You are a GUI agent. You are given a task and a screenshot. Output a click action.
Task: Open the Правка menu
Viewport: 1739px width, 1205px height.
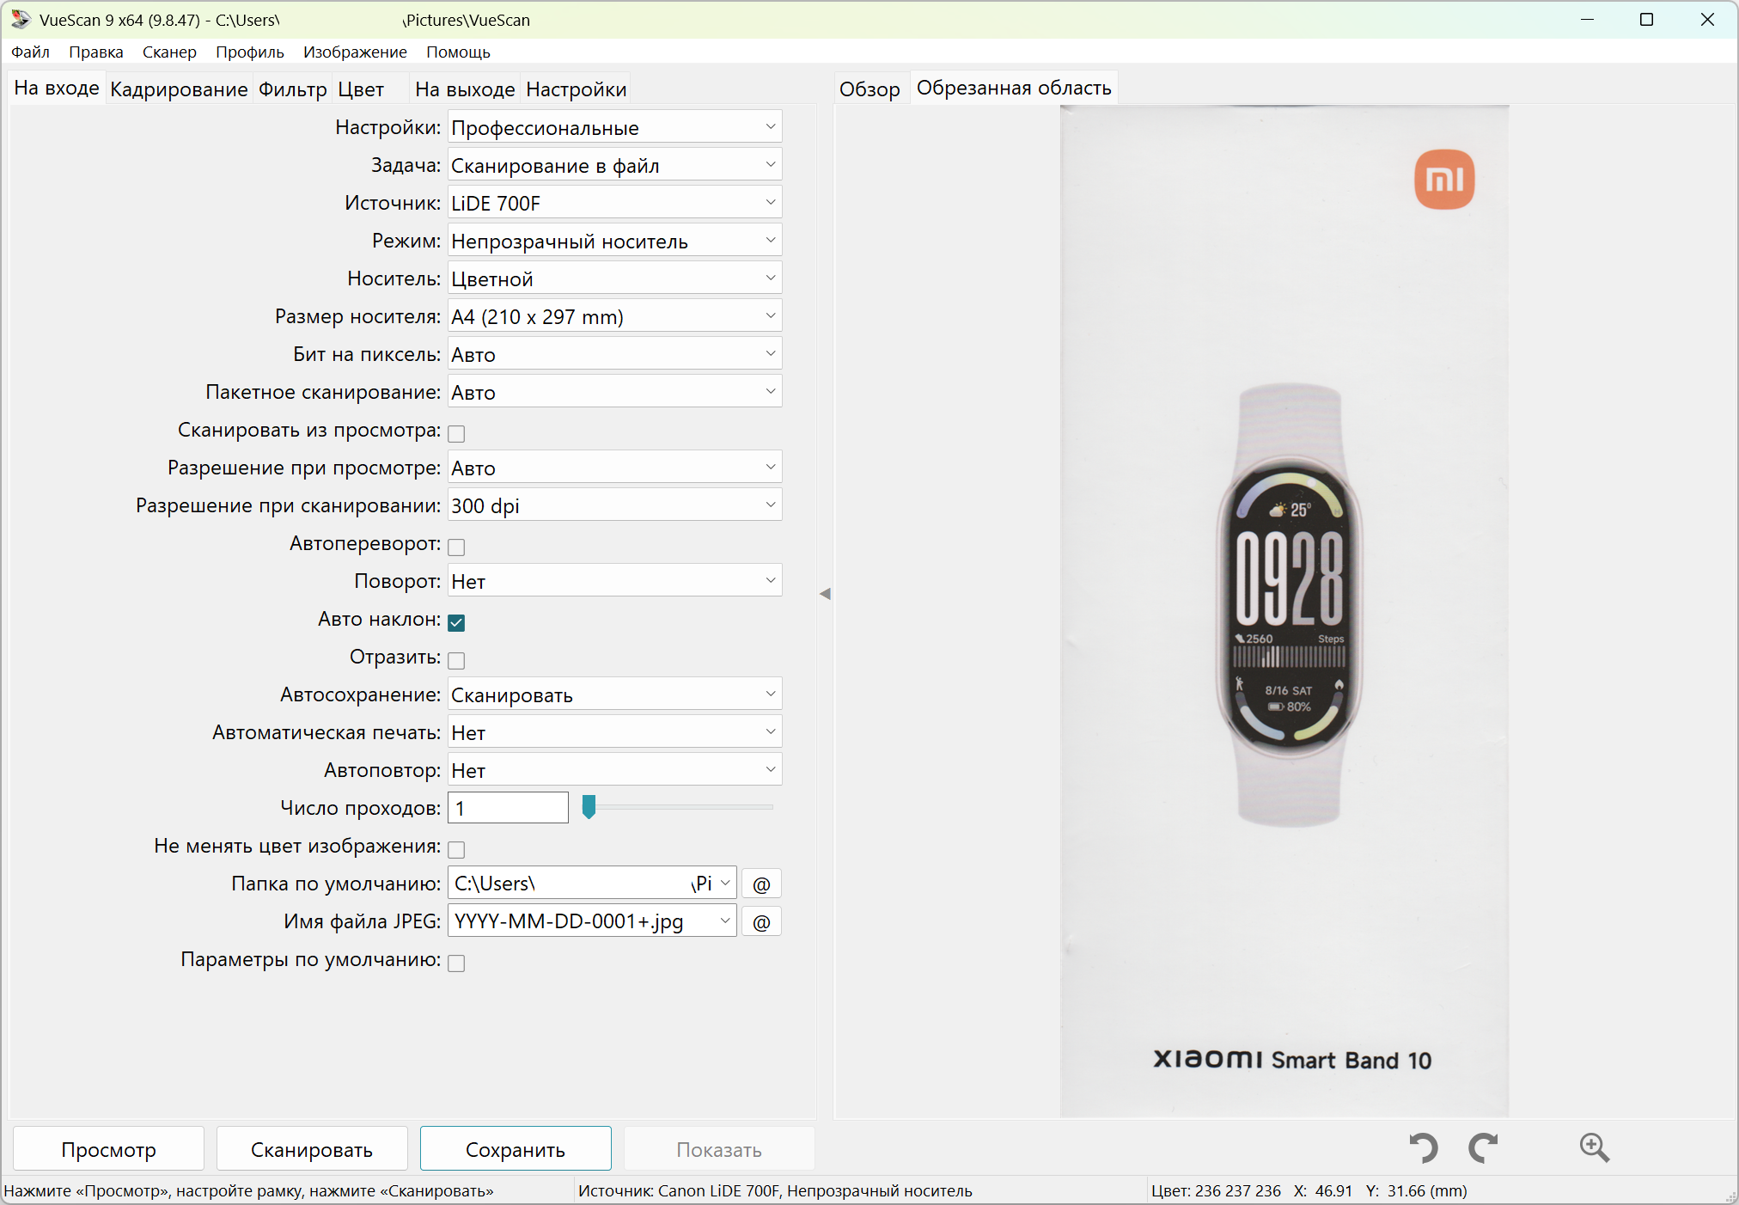click(x=96, y=52)
